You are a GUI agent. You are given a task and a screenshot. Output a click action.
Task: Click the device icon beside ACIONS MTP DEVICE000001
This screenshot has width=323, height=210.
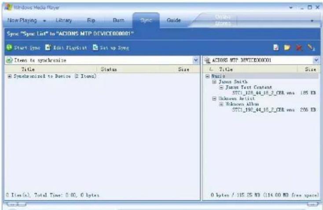207,60
